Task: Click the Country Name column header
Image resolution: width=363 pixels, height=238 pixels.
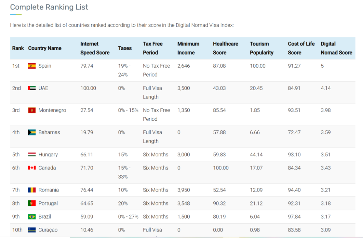Action: click(45, 48)
